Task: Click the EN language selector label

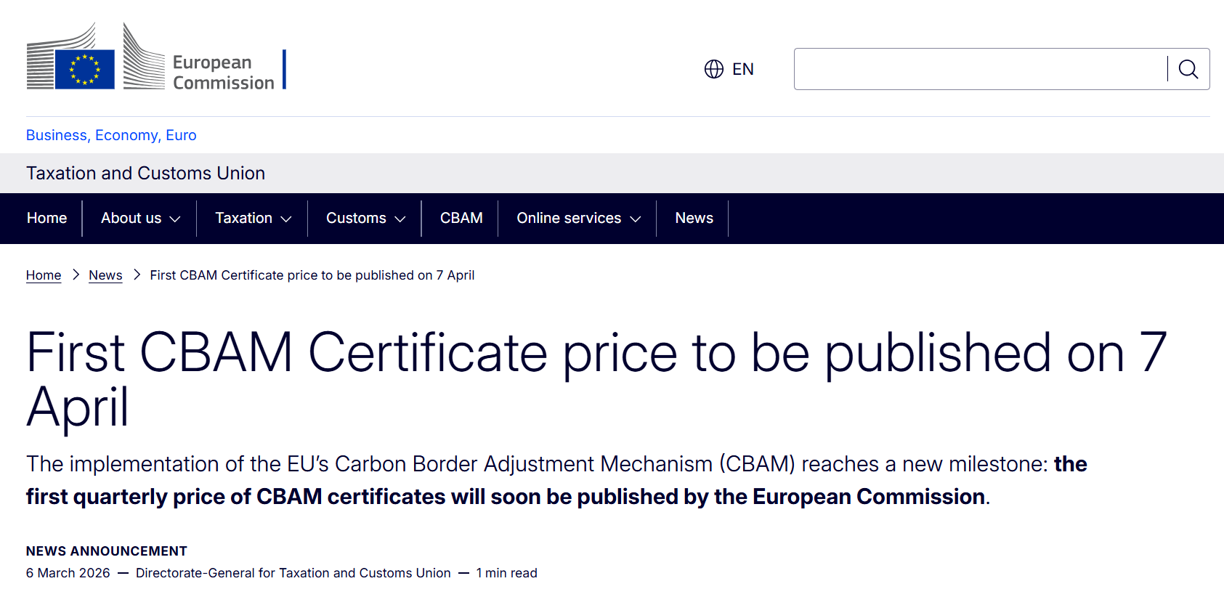Action: click(x=742, y=69)
